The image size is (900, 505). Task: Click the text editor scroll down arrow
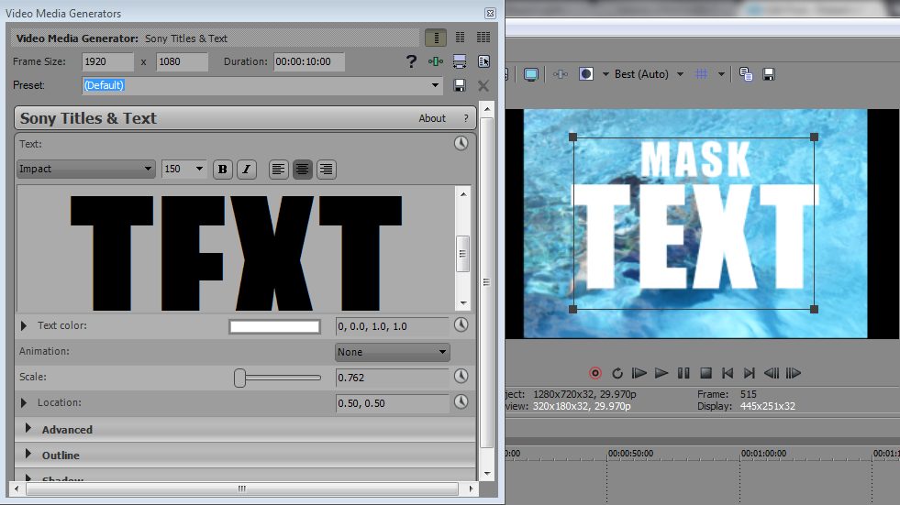click(463, 303)
